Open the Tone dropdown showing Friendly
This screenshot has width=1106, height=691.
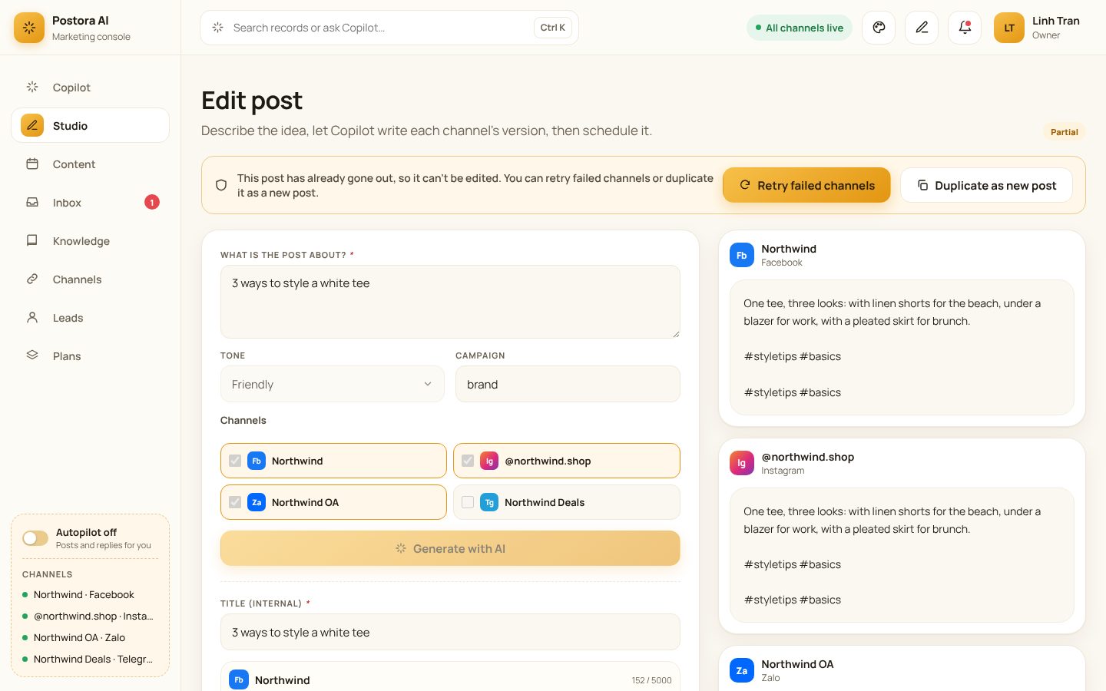333,384
